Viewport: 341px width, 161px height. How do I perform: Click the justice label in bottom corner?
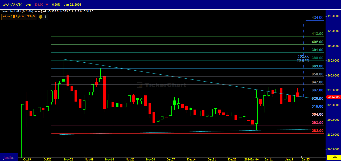tap(9, 158)
